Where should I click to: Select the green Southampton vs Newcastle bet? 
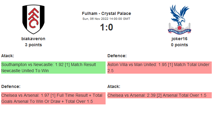point(53,68)
